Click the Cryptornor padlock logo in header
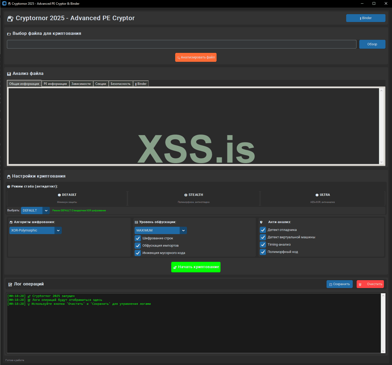 click(10, 18)
